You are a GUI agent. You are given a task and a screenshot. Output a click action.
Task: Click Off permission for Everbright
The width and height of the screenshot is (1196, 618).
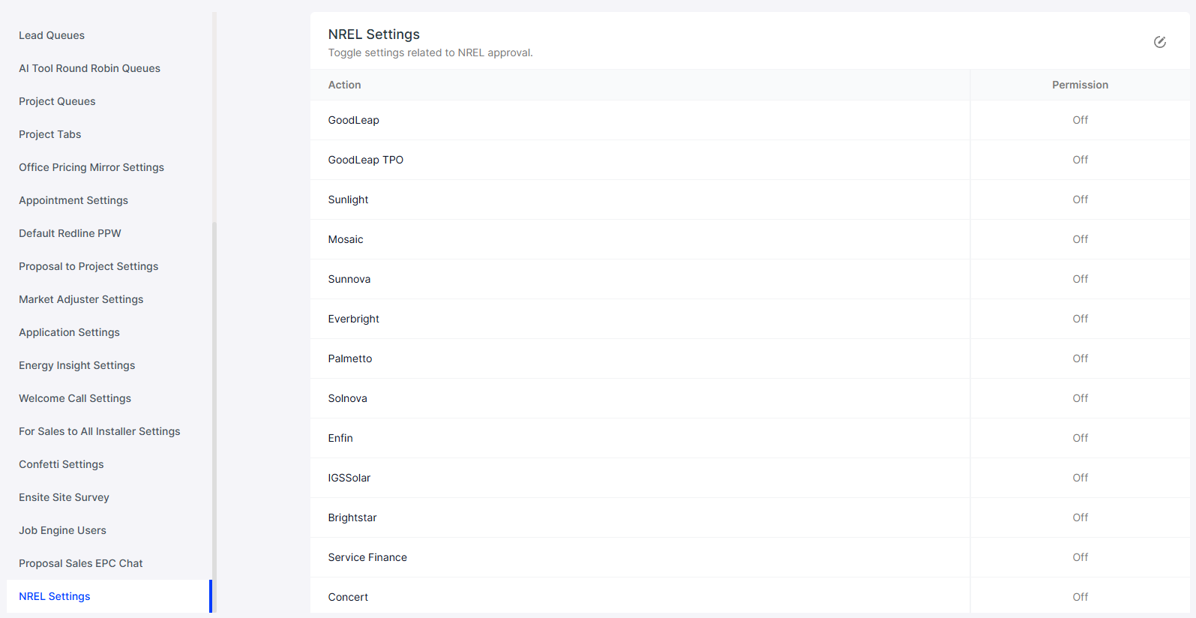pyautogui.click(x=1080, y=319)
